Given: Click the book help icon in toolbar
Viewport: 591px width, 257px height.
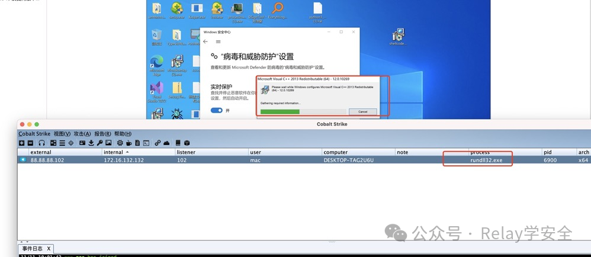Looking at the screenshot, I should (x=178, y=143).
